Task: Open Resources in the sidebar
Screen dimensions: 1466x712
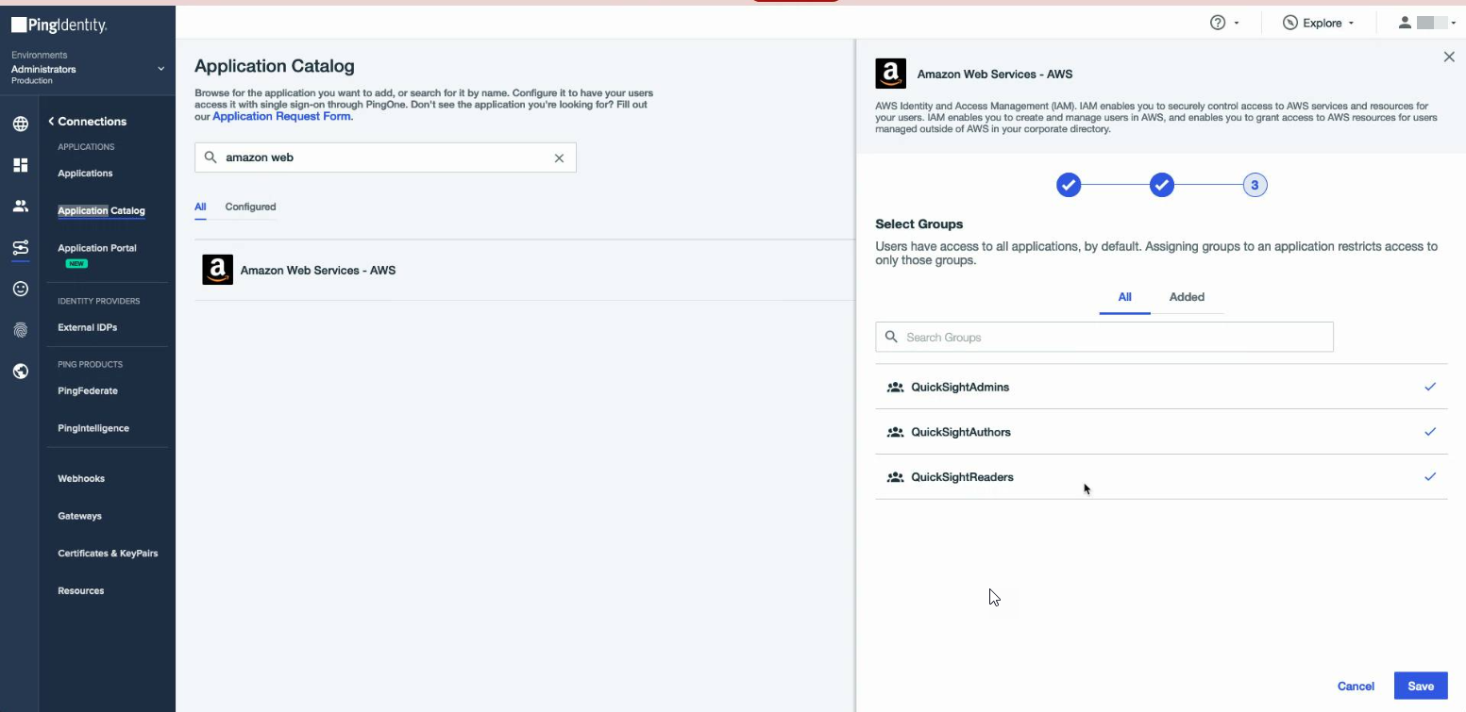Action: tap(81, 591)
